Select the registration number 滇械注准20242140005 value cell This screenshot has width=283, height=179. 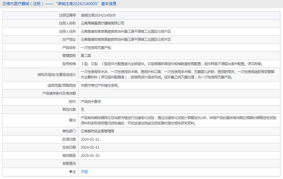pos(98,15)
